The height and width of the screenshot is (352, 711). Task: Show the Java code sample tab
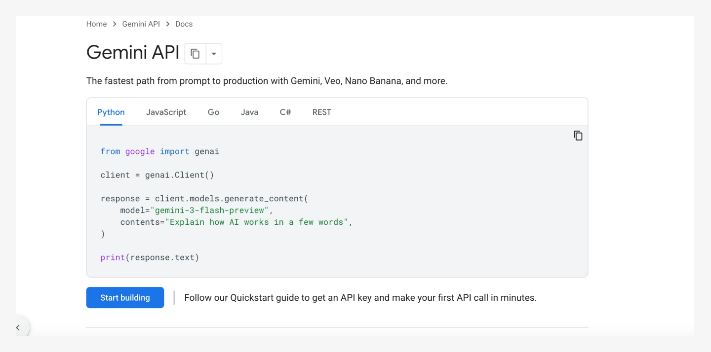coord(249,112)
